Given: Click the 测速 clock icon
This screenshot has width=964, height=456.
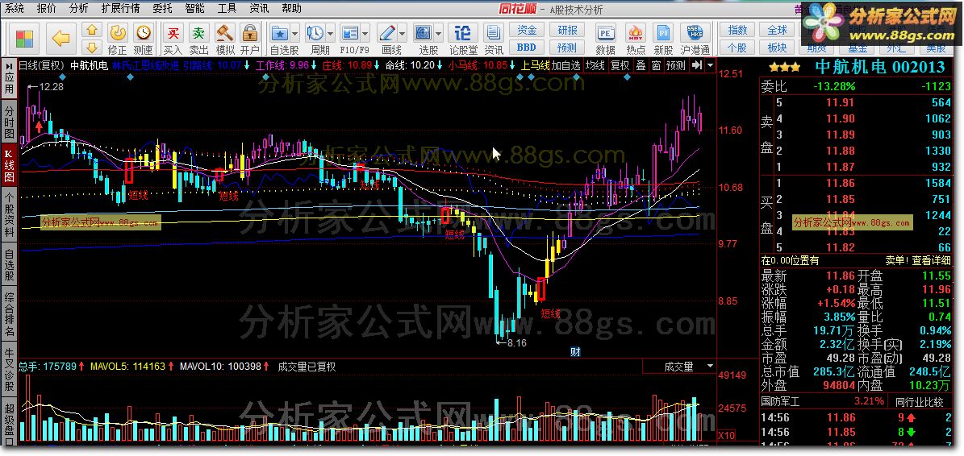Looking at the screenshot, I should tap(143, 32).
